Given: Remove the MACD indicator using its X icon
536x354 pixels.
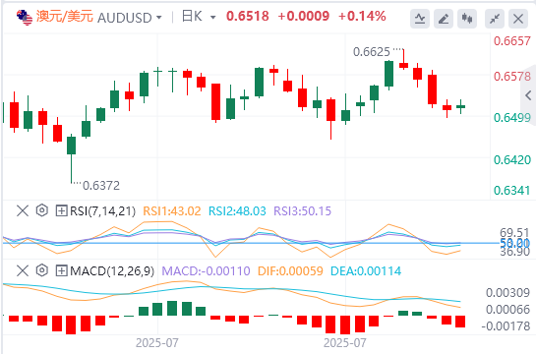Looking at the screenshot, I should point(23,271).
